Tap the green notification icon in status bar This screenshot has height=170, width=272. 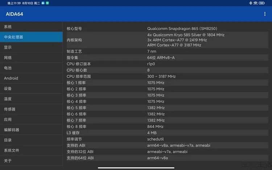[48, 3]
